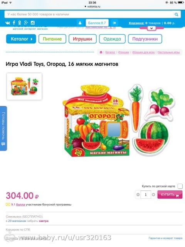The width and height of the screenshot is (185, 247).
Task: Increase quantity with the plus stepper
Action: pyautogui.click(x=153, y=195)
